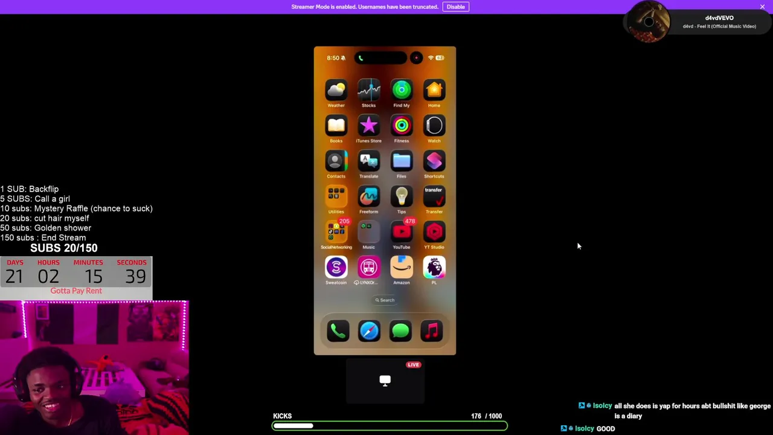
Task: Click the '176 / 1000' kicks counter
Action: [486, 416]
